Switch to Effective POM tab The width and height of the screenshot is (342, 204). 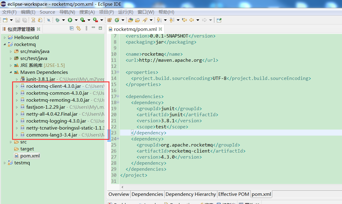[233, 194]
